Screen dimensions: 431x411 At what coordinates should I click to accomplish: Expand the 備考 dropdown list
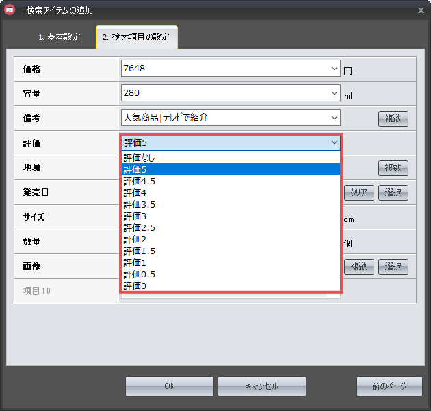point(334,118)
